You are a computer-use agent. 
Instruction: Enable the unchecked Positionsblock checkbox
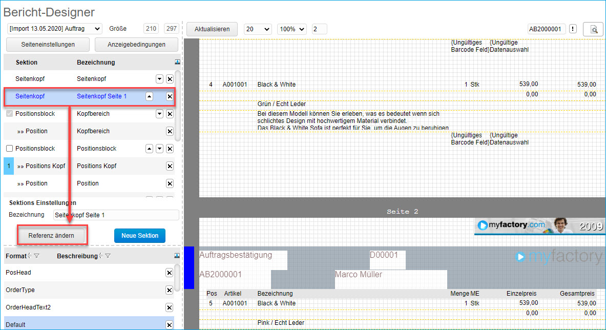point(9,149)
